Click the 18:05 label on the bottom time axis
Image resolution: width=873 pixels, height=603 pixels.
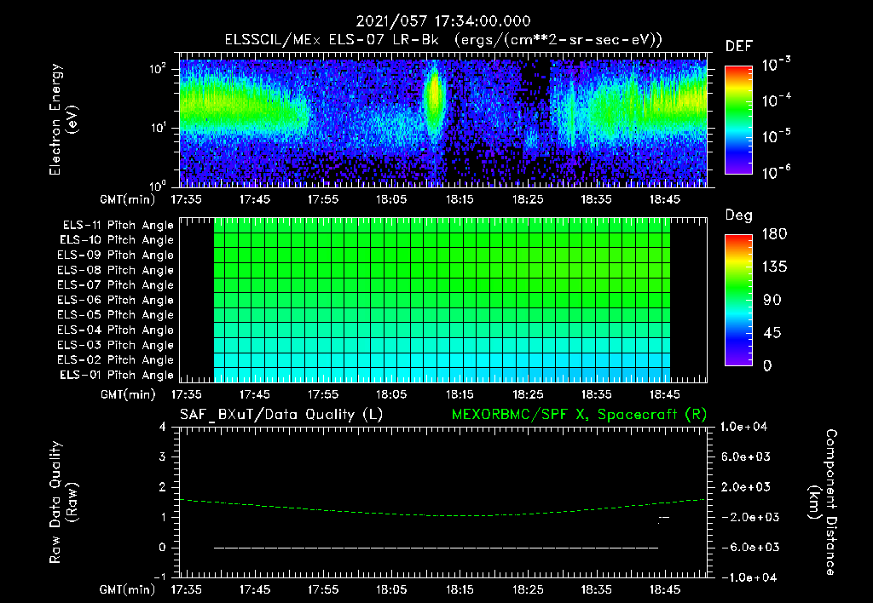391,589
